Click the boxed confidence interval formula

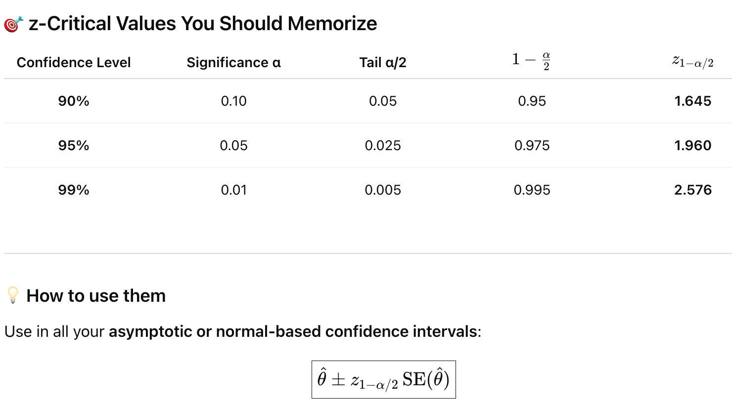[383, 379]
